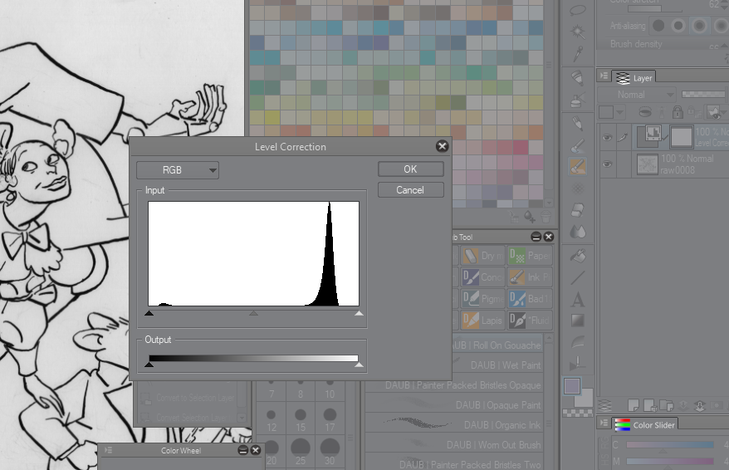Select DAUB | Organic Ink brush

coord(454,425)
